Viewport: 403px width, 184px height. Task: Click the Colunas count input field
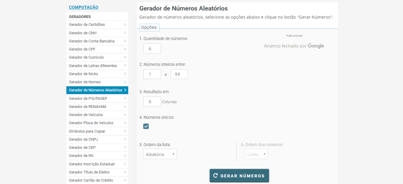152,101
